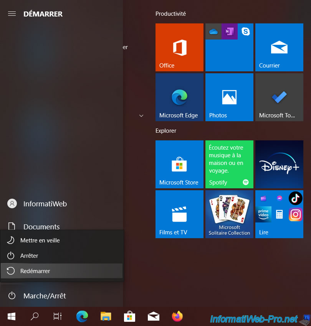This screenshot has width=311, height=326.
Task: Open the Spotify tile
Action: click(x=229, y=164)
